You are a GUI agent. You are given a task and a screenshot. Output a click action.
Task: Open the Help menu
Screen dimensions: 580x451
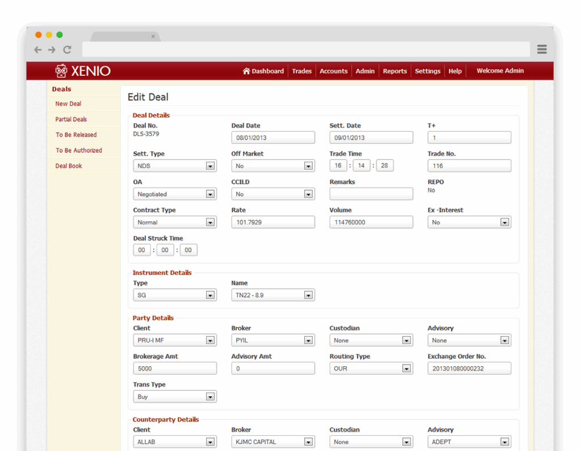coord(455,71)
